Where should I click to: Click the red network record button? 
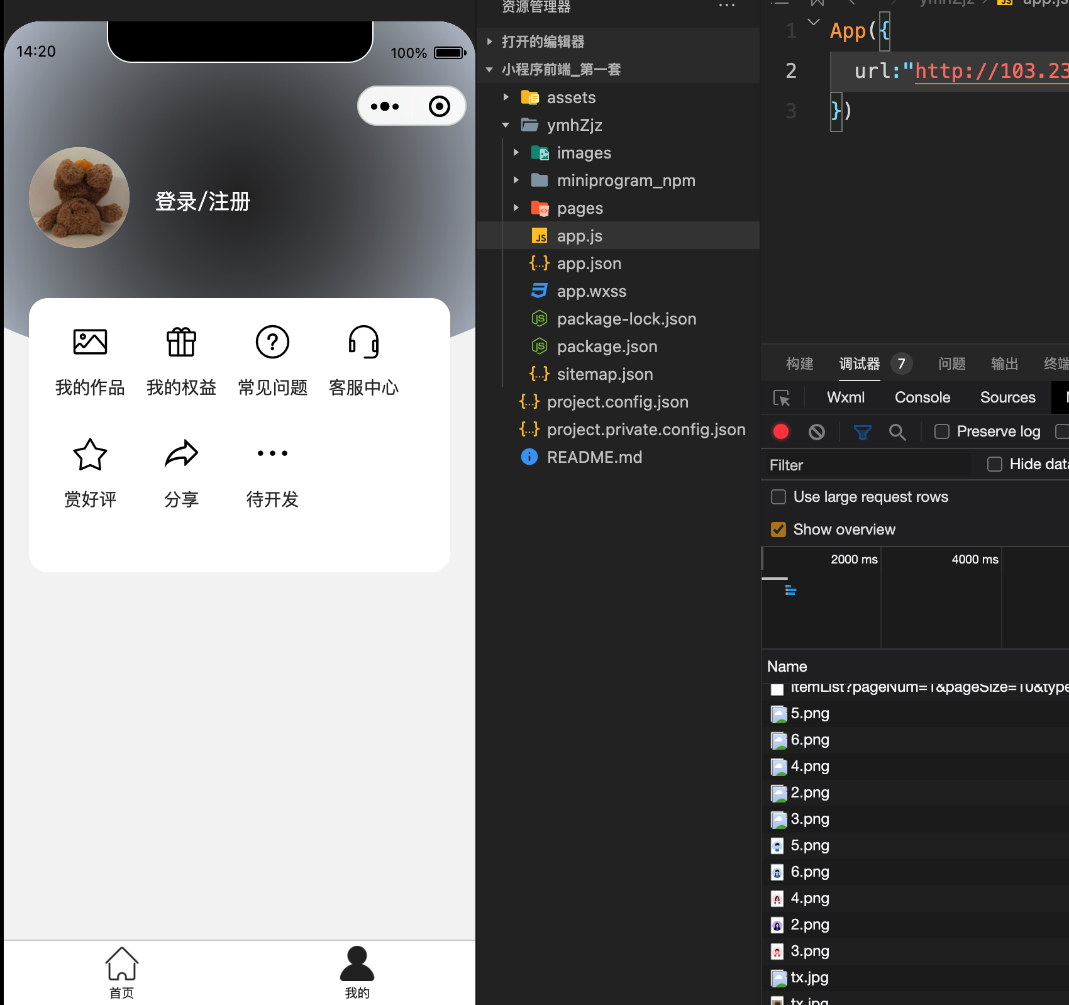point(781,431)
